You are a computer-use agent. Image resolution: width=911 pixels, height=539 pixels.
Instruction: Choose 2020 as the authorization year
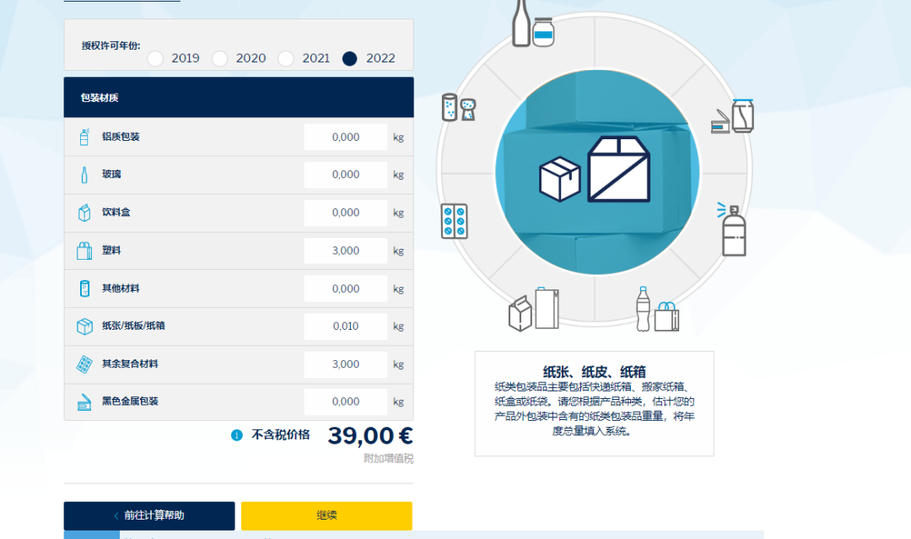(x=220, y=58)
